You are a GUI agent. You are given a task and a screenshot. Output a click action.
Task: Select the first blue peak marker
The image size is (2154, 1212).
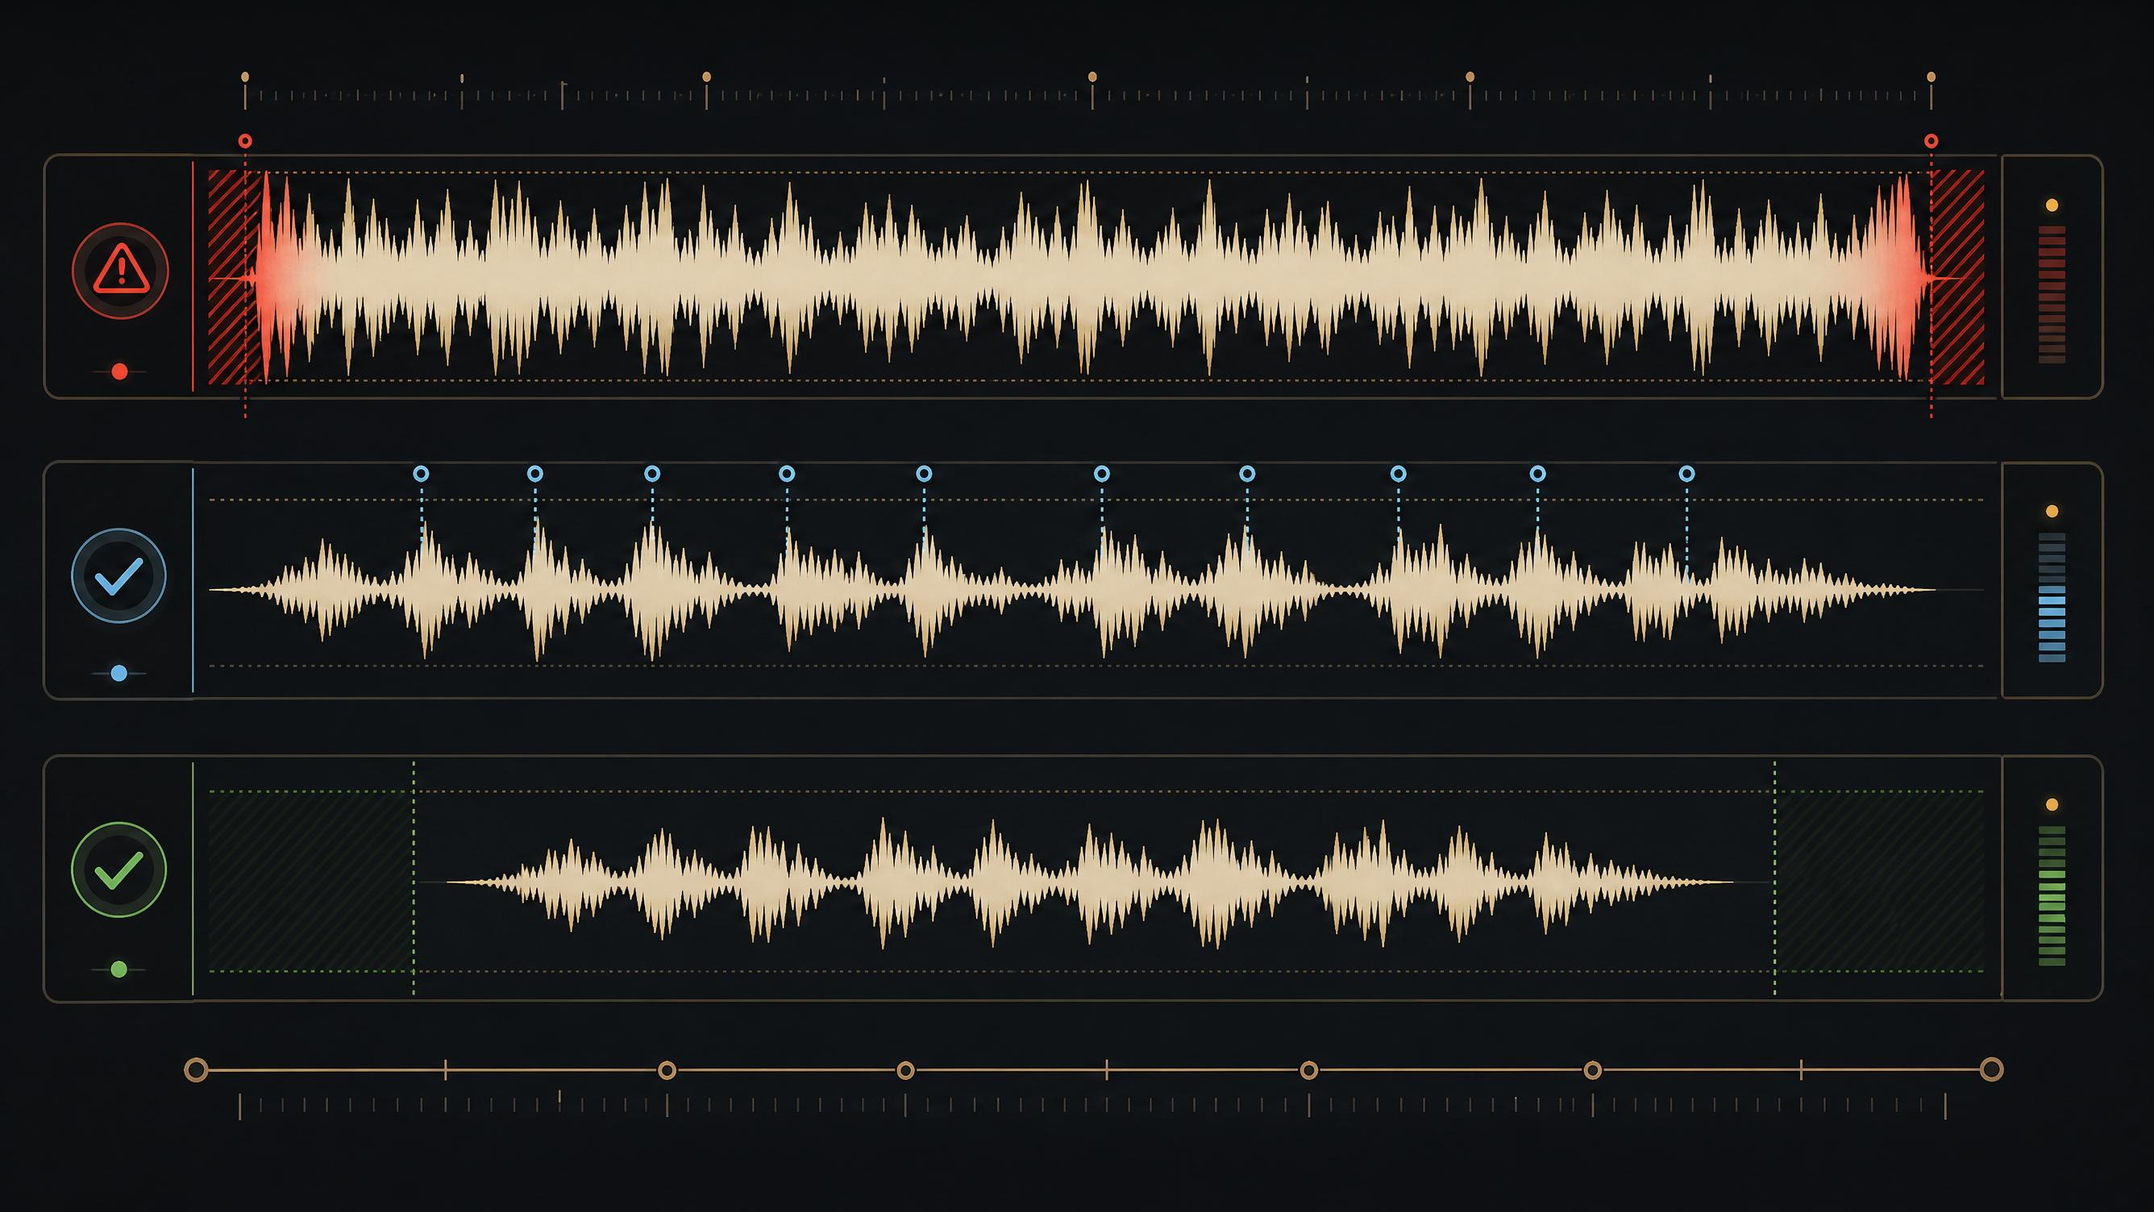tap(422, 474)
